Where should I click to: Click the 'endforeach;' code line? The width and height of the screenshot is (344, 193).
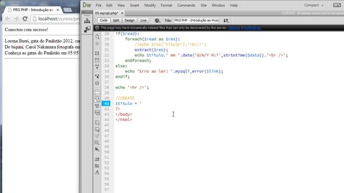coord(138,61)
